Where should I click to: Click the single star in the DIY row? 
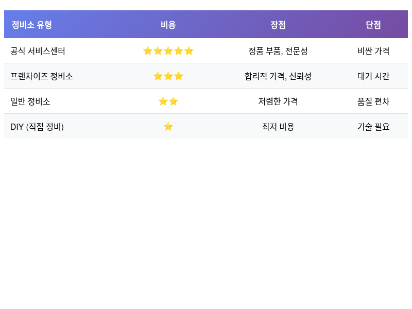168,126
